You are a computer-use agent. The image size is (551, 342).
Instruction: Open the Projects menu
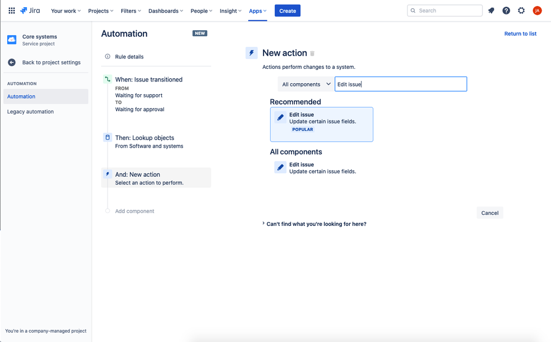100,11
